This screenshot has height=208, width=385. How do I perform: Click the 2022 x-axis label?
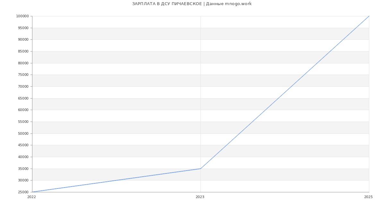point(31,197)
